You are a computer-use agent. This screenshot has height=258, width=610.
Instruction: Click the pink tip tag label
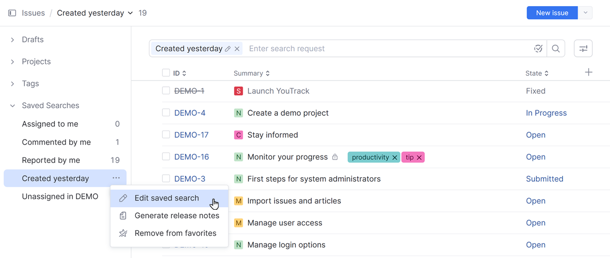click(410, 157)
